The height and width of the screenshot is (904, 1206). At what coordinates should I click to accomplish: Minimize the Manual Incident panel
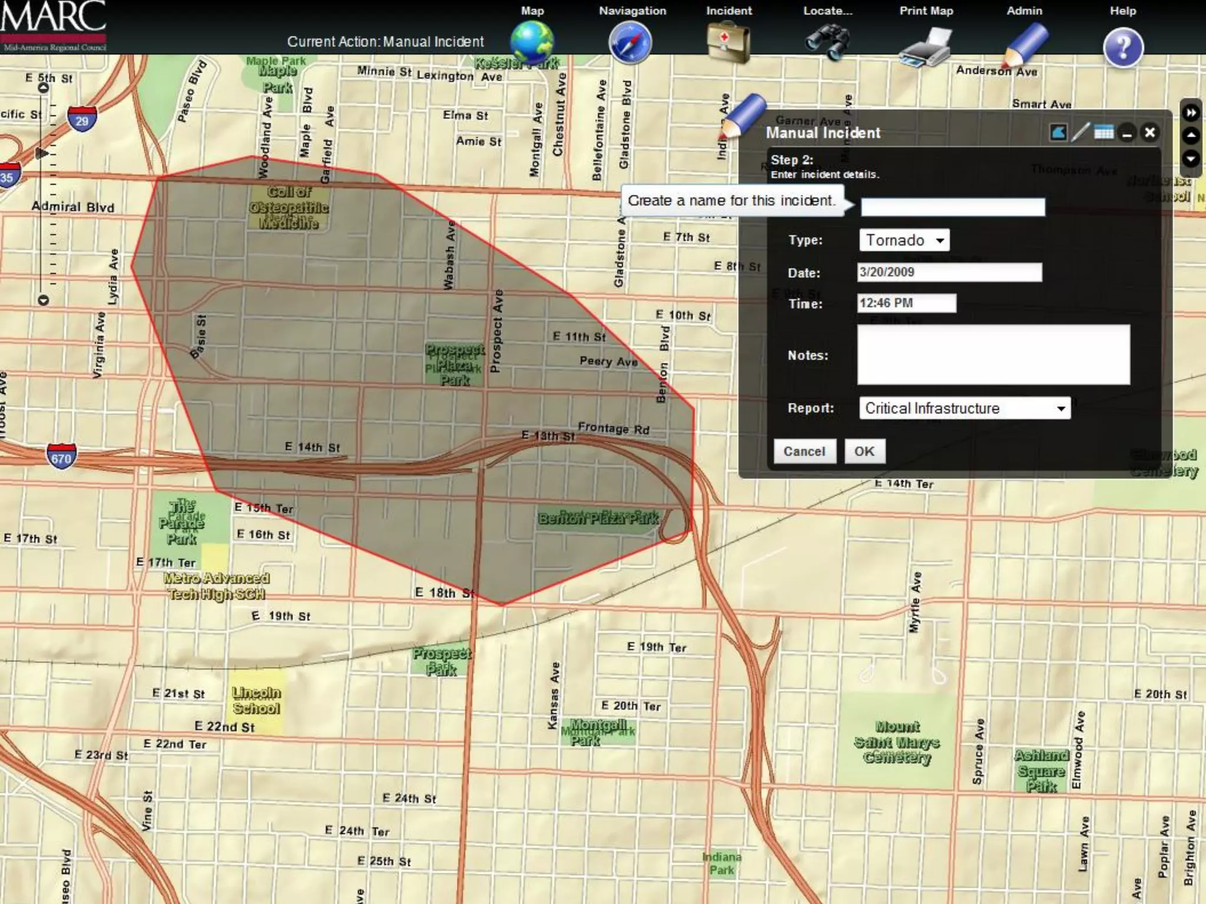[1127, 133]
